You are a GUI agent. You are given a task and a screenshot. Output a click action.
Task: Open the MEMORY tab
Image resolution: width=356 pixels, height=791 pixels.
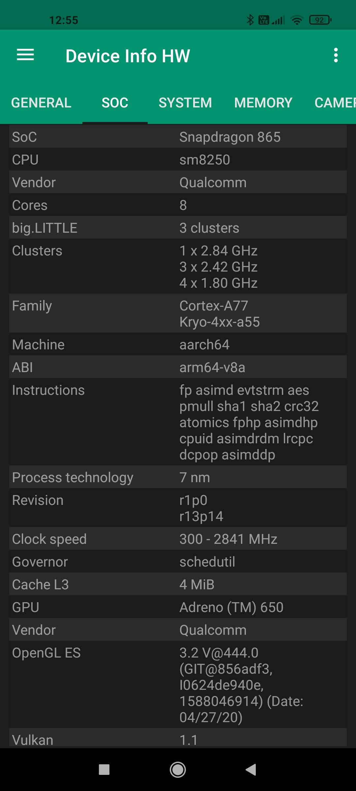tap(263, 103)
